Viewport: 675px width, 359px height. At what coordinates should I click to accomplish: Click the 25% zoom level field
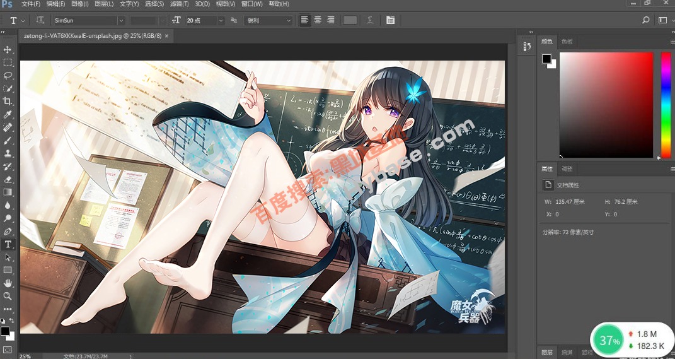click(25, 356)
